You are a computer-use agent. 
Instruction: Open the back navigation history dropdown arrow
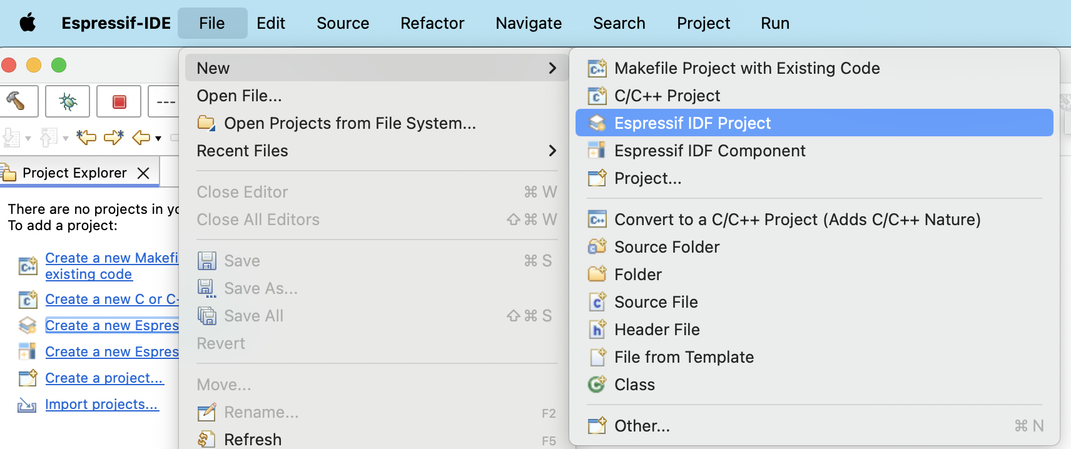[x=158, y=138]
